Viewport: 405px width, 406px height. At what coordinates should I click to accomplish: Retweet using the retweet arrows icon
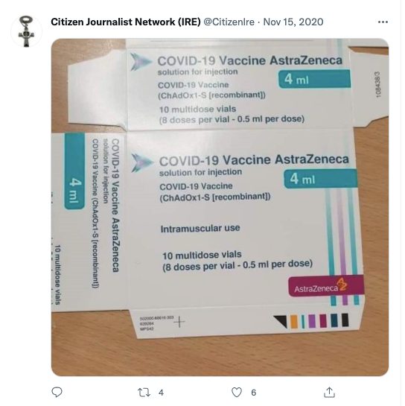pyautogui.click(x=144, y=393)
